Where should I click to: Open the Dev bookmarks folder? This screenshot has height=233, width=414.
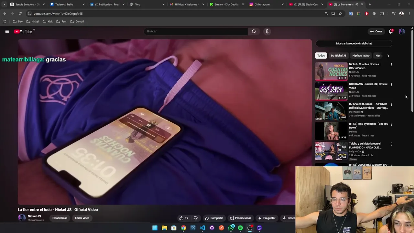click(18, 22)
